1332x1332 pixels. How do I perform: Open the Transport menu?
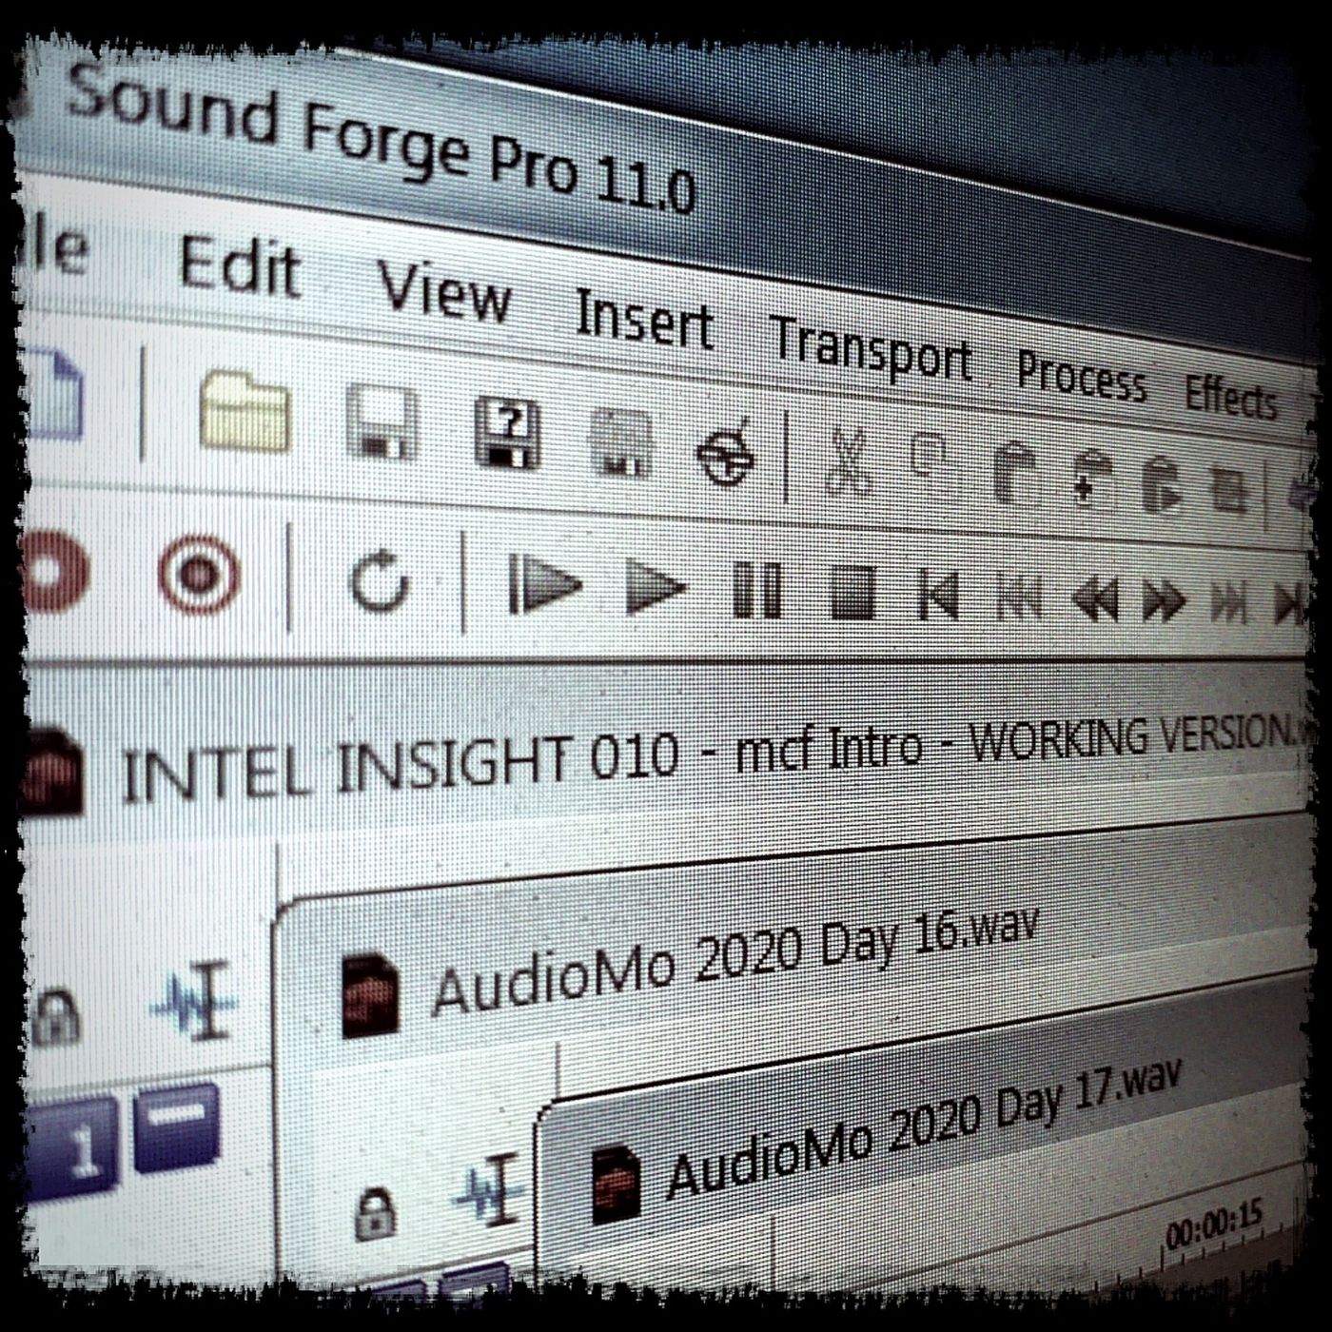871,351
